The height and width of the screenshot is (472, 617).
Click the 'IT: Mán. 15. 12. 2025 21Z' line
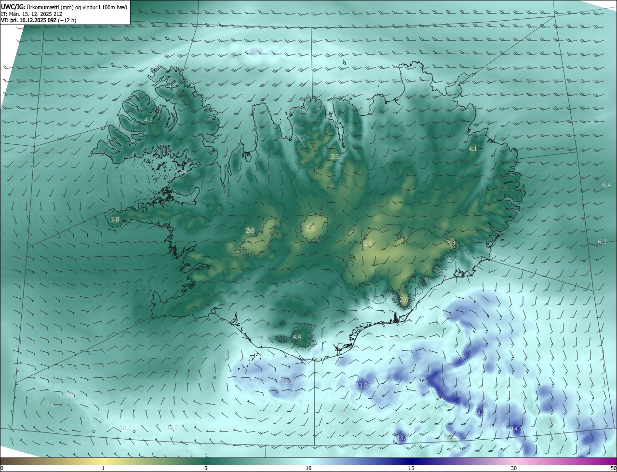(33, 14)
